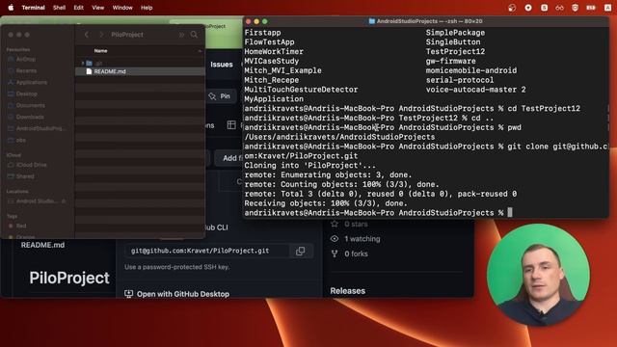Click the Releases heading link
Image resolution: width=617 pixels, height=347 pixels.
click(x=347, y=291)
